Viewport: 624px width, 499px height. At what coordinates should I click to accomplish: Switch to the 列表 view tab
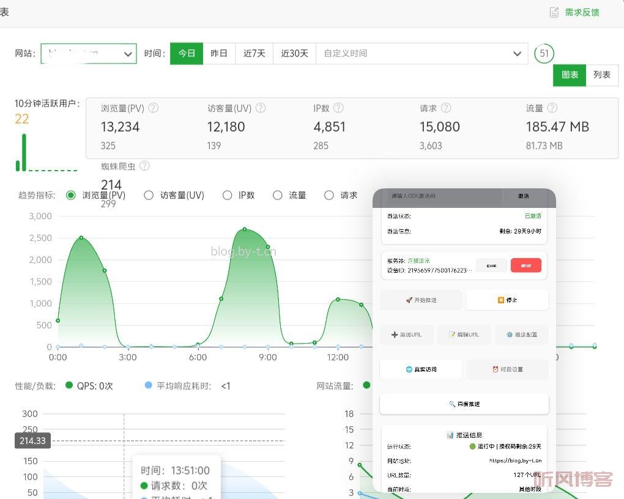[x=603, y=75]
